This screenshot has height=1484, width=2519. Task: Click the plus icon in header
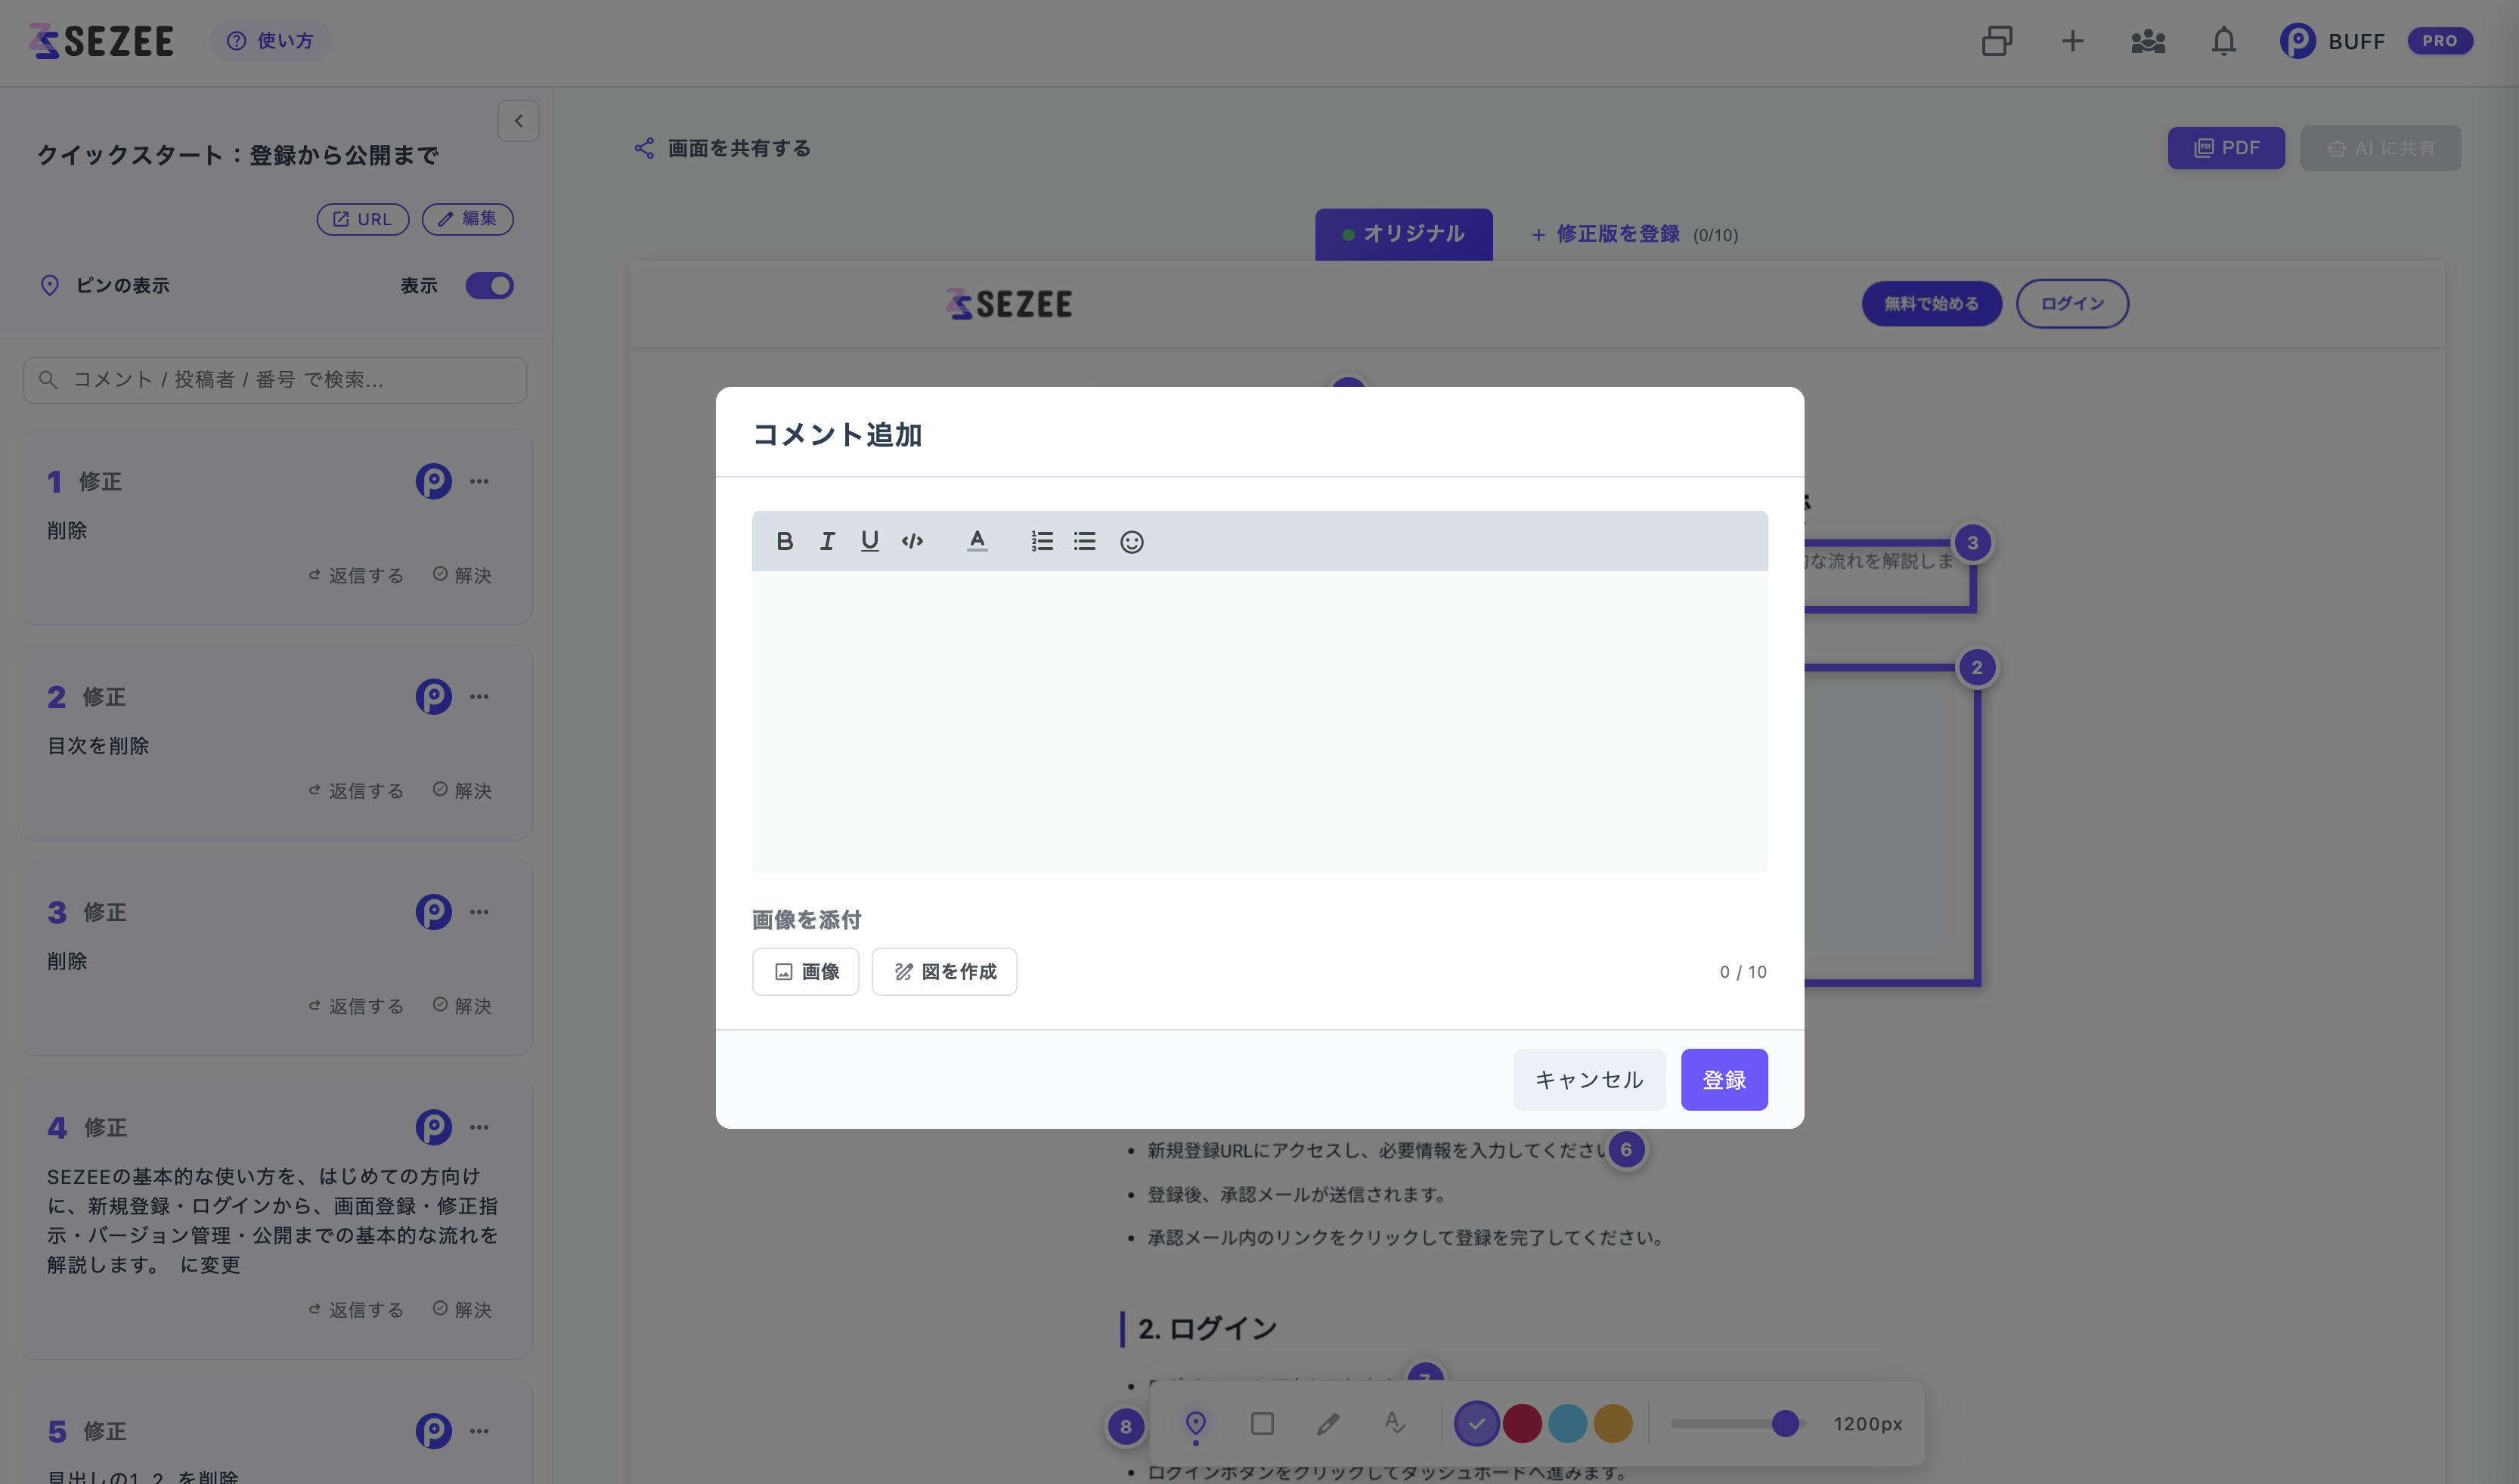click(x=2073, y=41)
